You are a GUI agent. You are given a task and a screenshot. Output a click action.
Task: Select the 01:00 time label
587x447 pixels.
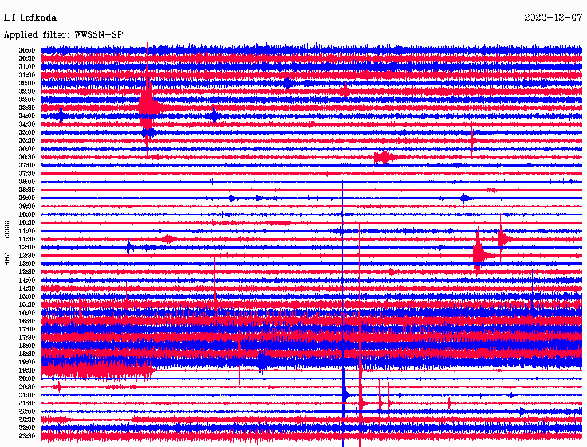pos(26,67)
